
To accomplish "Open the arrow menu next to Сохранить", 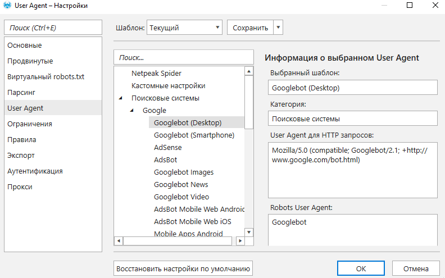I will pos(278,28).
